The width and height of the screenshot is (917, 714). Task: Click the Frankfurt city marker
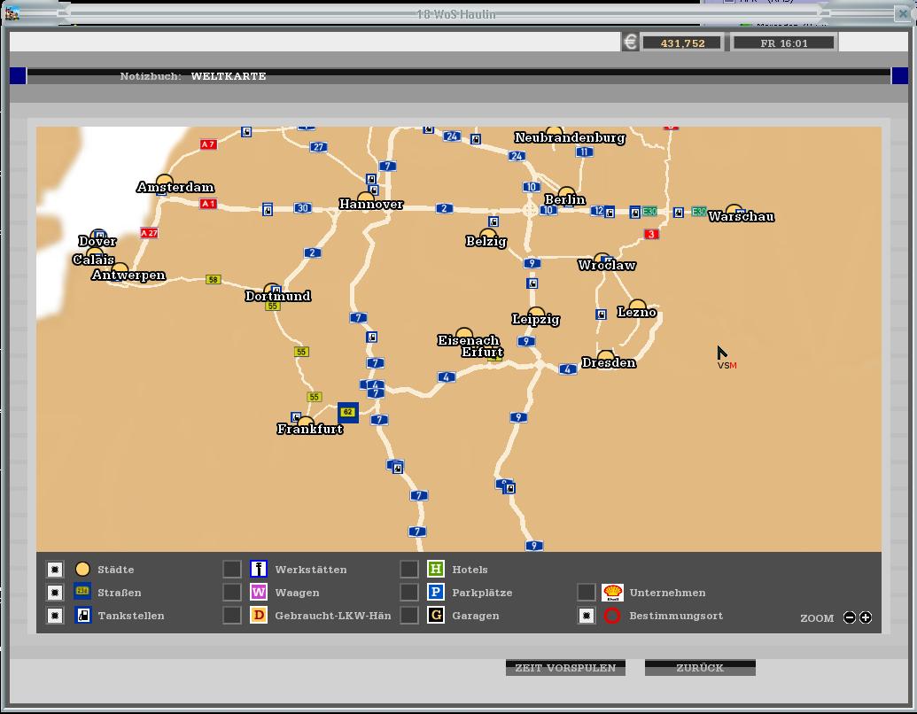[305, 423]
